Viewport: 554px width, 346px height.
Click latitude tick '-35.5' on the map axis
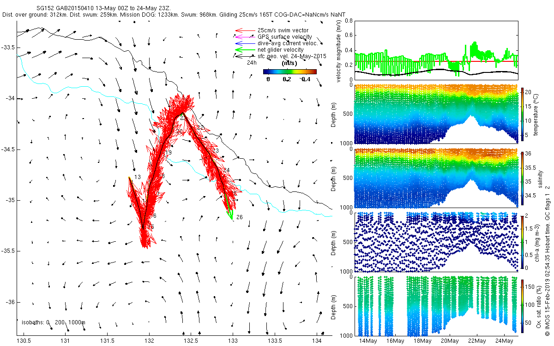click(x=8, y=251)
